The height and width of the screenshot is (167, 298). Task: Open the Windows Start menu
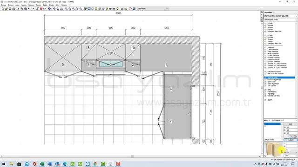[x=4, y=164]
